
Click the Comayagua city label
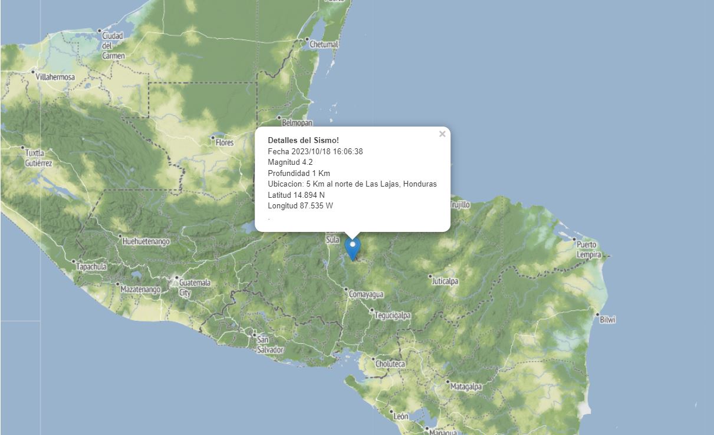[x=366, y=294]
